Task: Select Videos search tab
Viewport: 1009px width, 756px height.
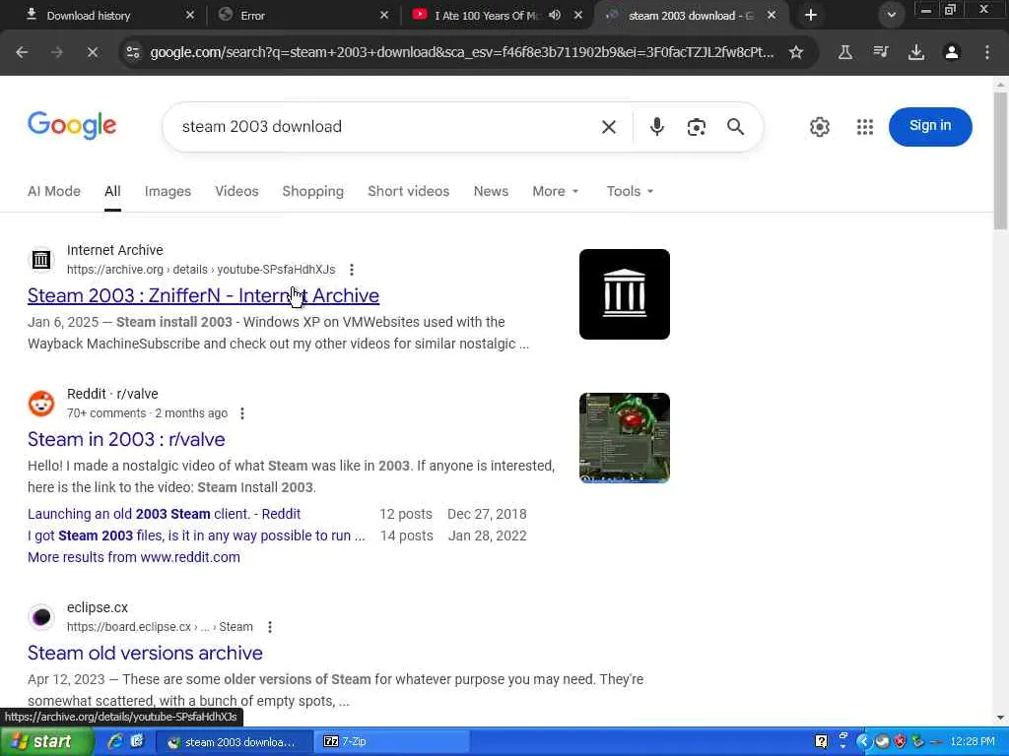Action: (x=236, y=192)
